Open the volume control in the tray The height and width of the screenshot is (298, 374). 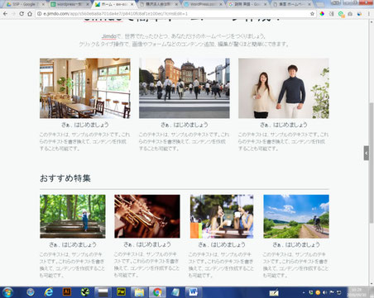pyautogui.click(x=324, y=292)
